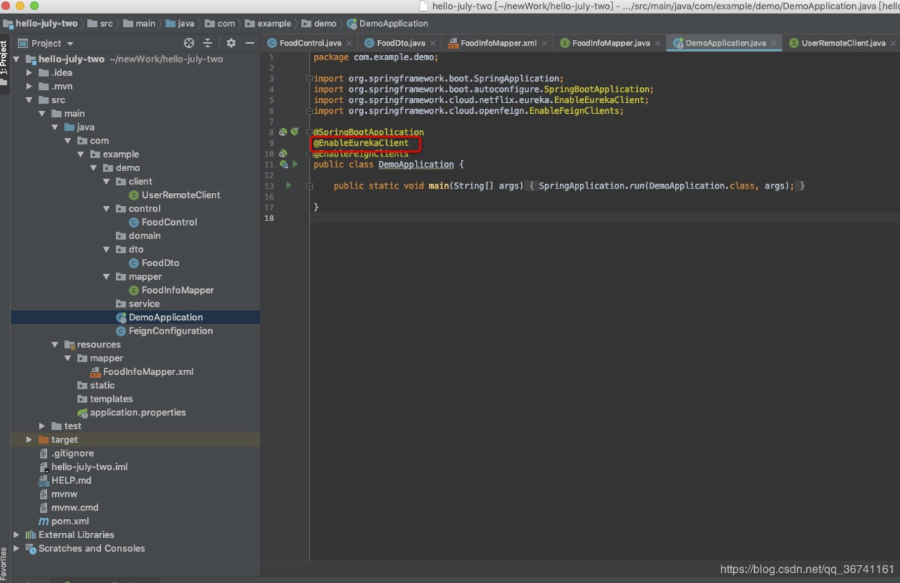This screenshot has height=583, width=900.
Task: Expand External Libraries node
Action: pyautogui.click(x=17, y=535)
